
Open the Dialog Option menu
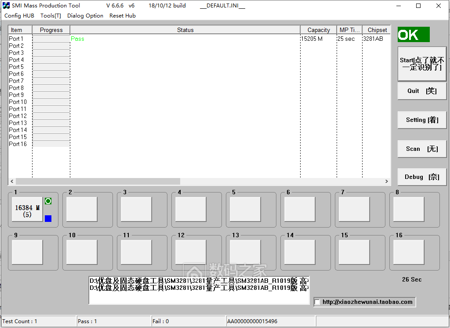point(85,16)
